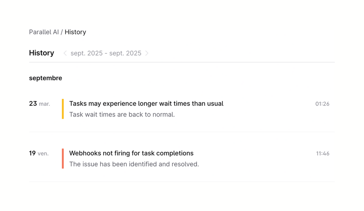Click the septembre month heading
This screenshot has height=211, width=364.
click(46, 78)
